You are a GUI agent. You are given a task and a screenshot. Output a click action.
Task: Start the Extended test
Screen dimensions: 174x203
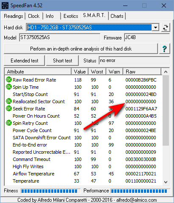[25, 61]
